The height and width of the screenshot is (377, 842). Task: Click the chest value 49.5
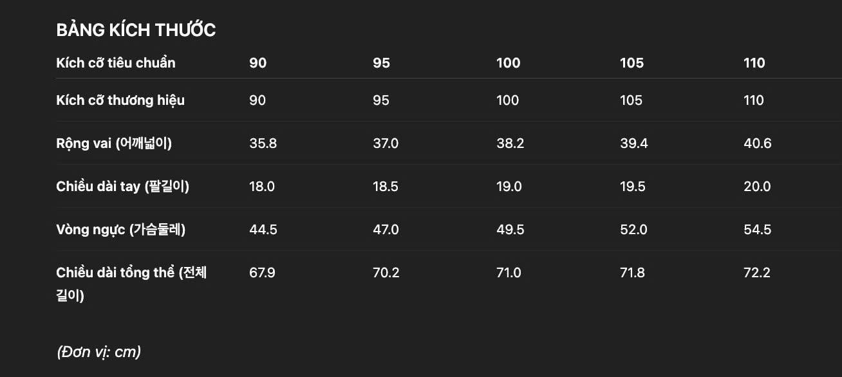pyautogui.click(x=510, y=230)
